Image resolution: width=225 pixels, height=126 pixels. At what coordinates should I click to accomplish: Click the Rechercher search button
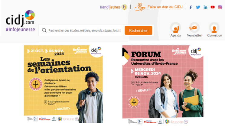(139, 31)
